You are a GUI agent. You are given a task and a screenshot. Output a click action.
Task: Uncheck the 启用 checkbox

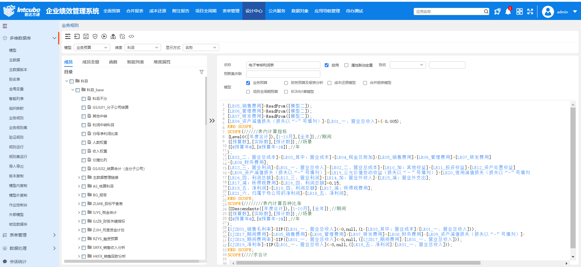327,65
